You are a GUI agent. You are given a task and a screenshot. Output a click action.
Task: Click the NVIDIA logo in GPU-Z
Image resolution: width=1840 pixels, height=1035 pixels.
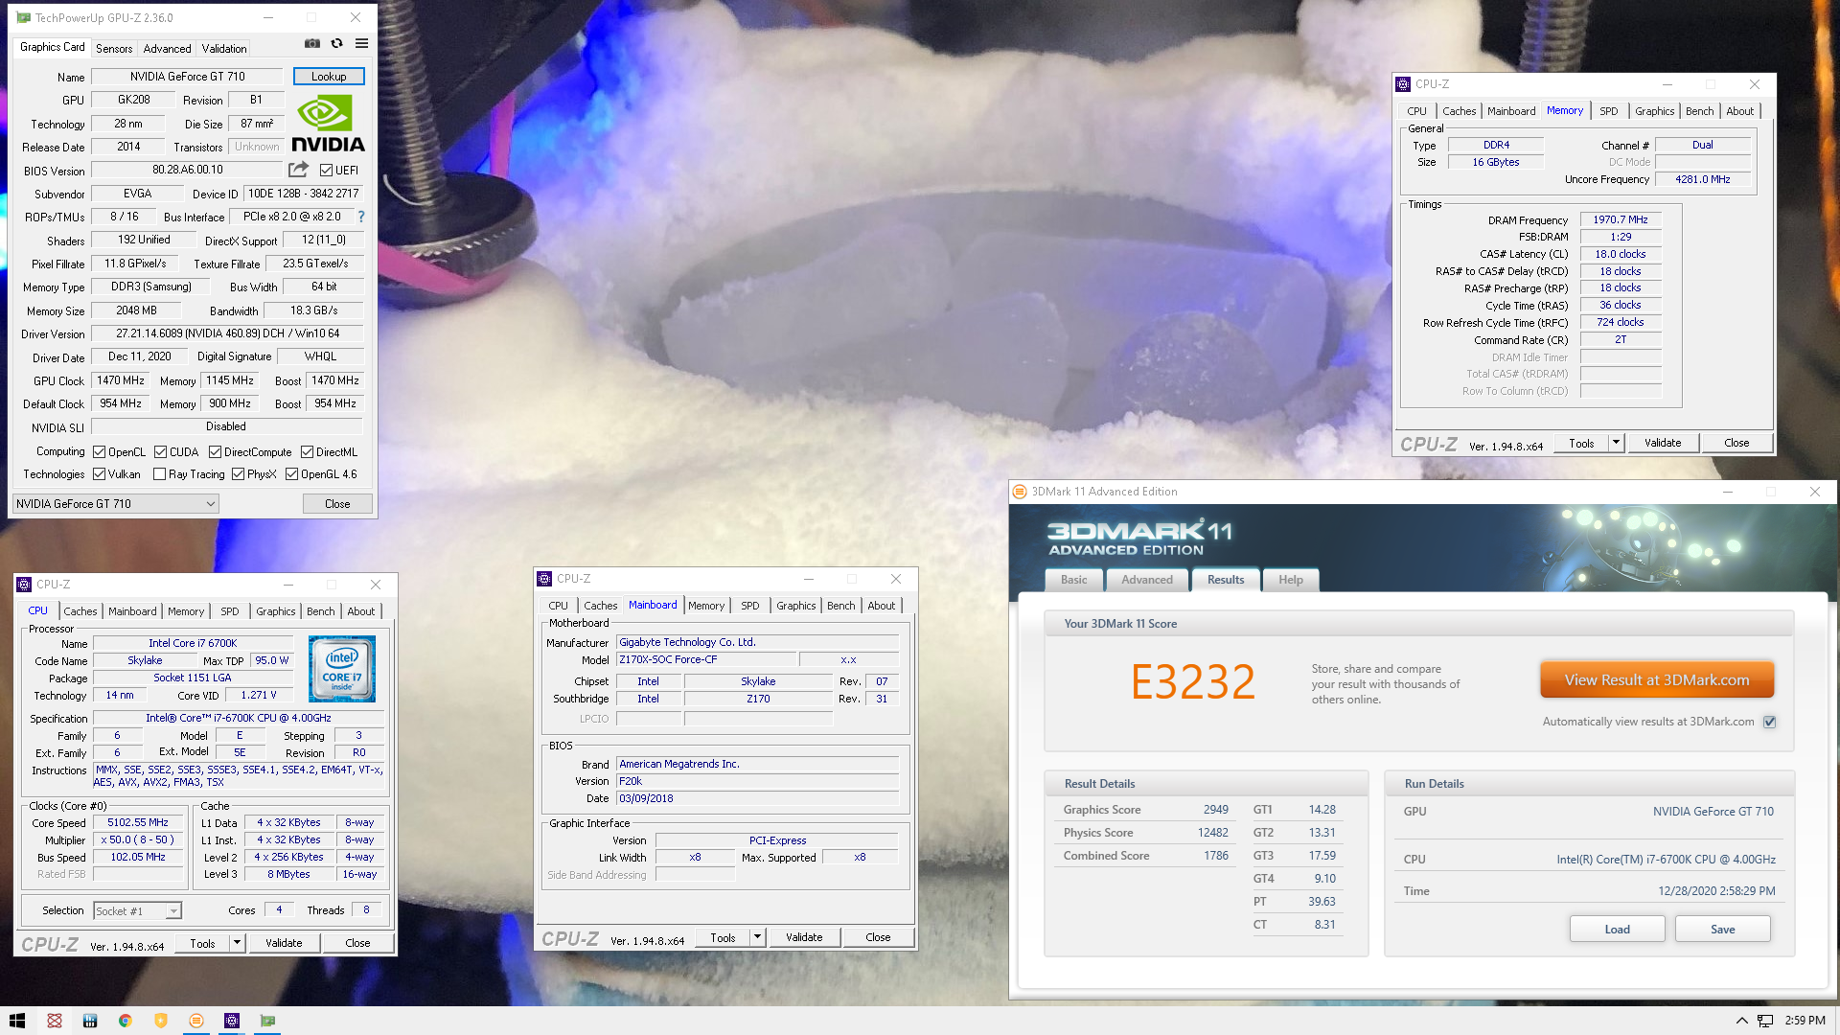[328, 124]
